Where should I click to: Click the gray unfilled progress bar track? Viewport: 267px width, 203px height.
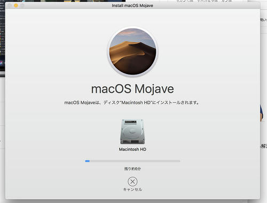pos(135,161)
